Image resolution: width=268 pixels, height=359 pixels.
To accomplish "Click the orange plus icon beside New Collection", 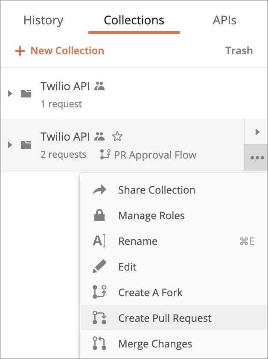I will click(20, 51).
